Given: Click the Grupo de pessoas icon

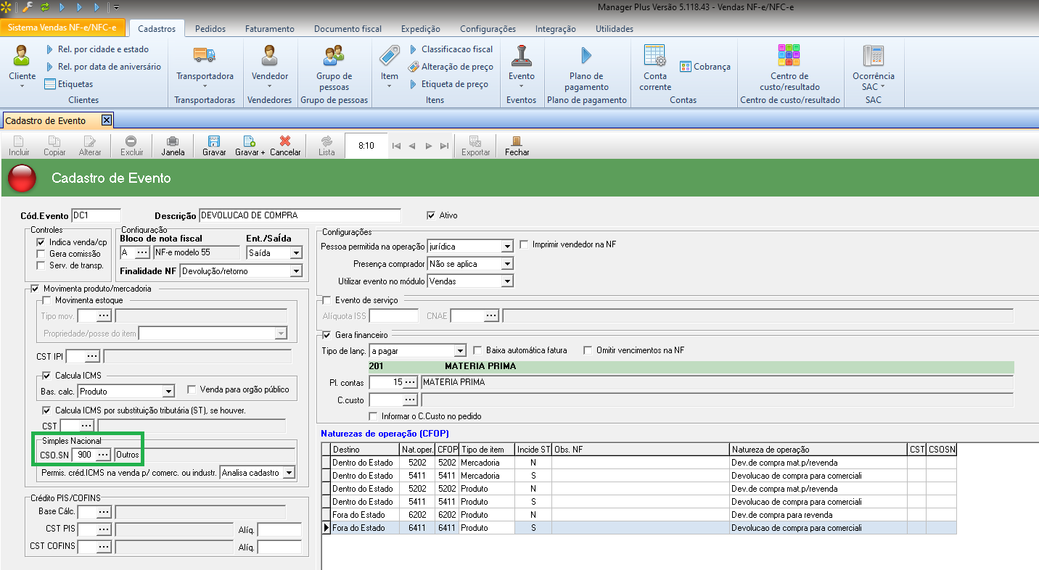Looking at the screenshot, I should coord(334,56).
